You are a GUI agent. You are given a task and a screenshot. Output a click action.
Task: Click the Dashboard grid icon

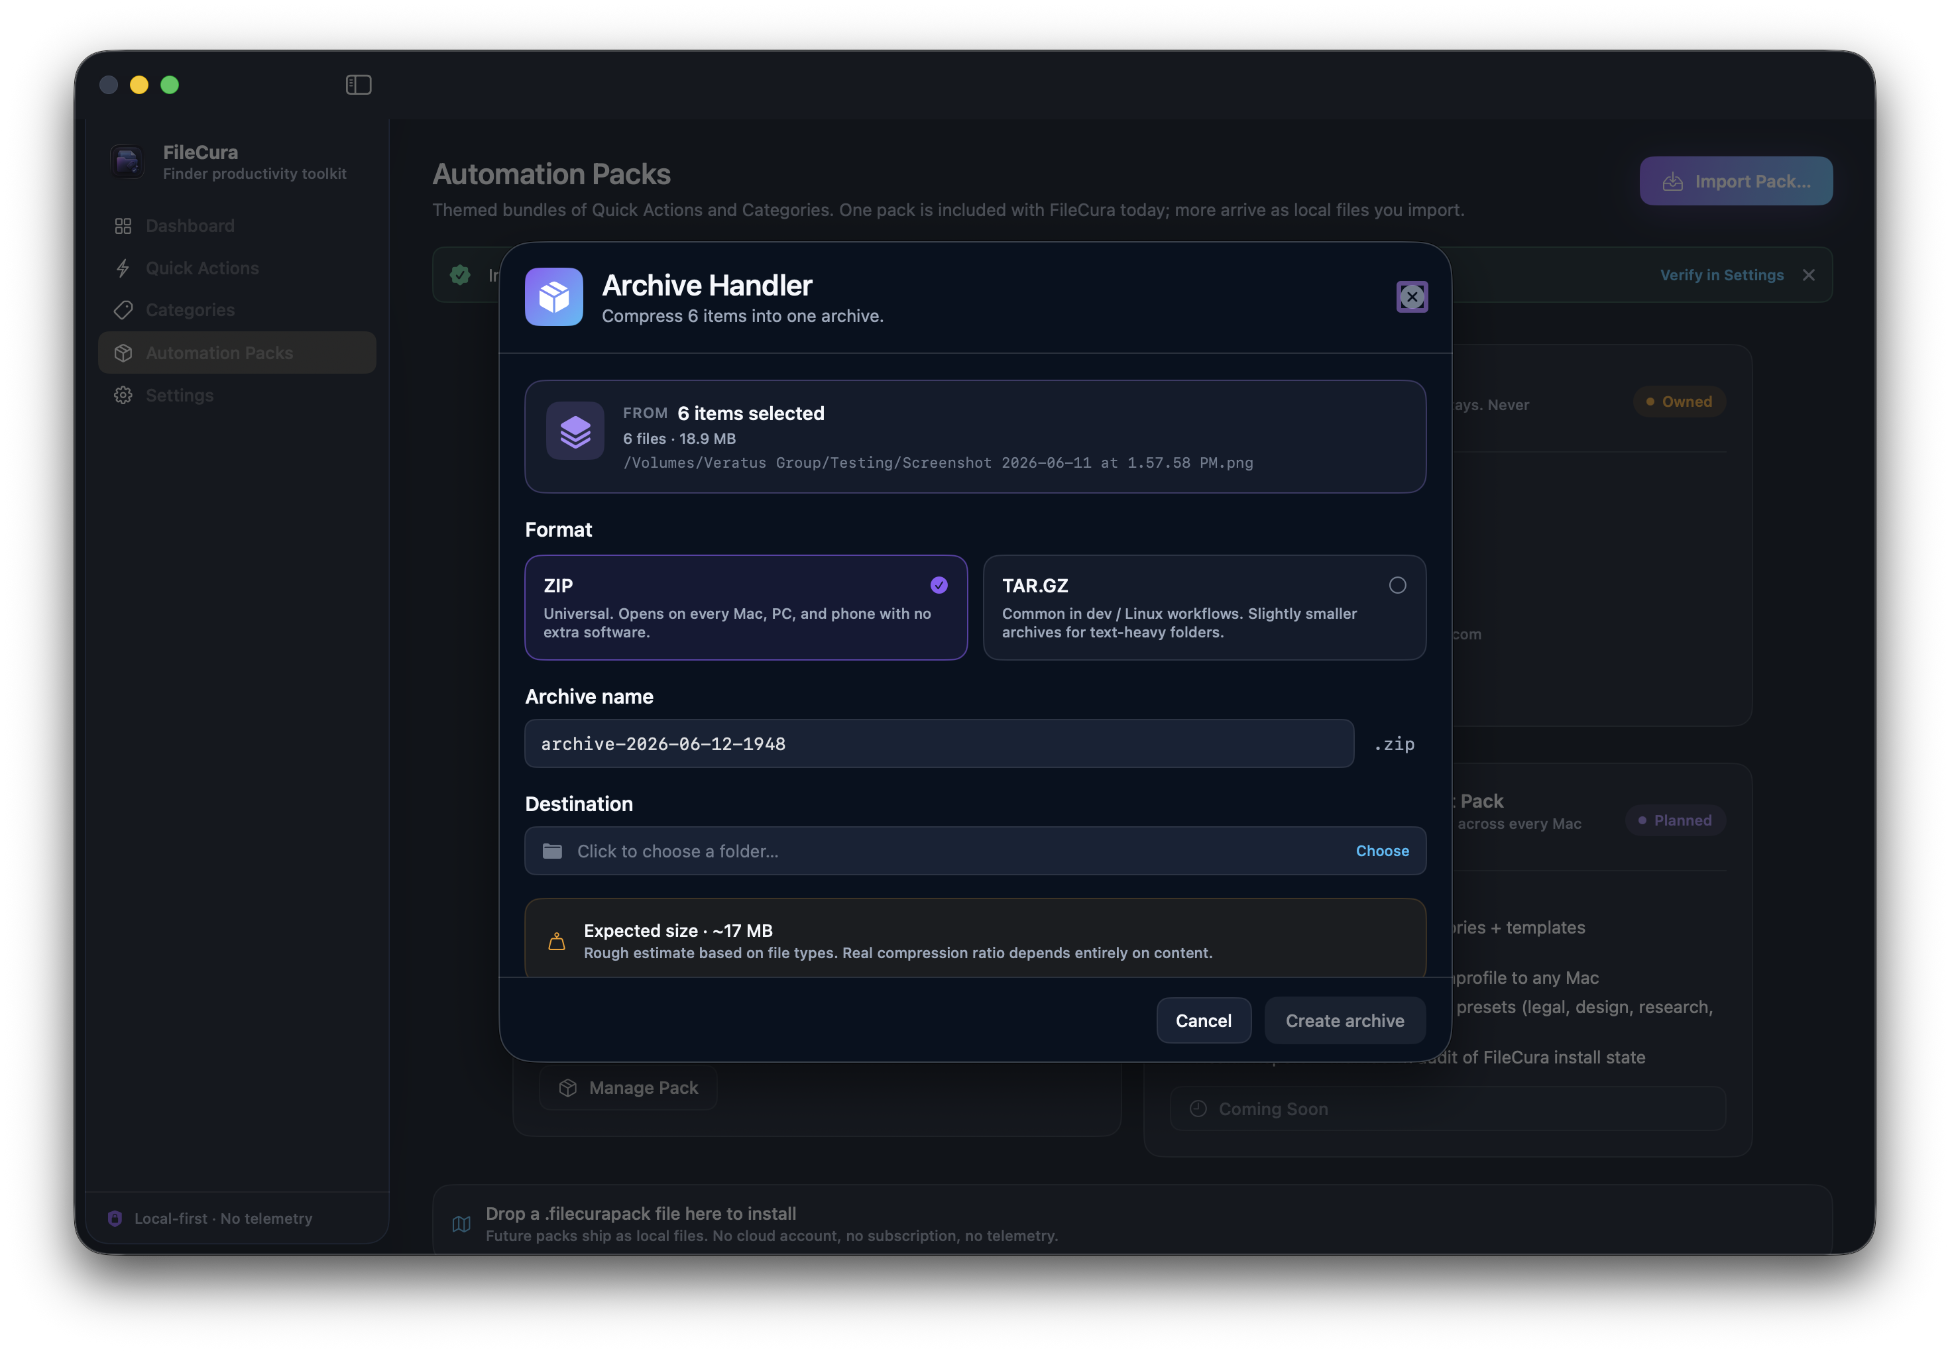coord(123,225)
